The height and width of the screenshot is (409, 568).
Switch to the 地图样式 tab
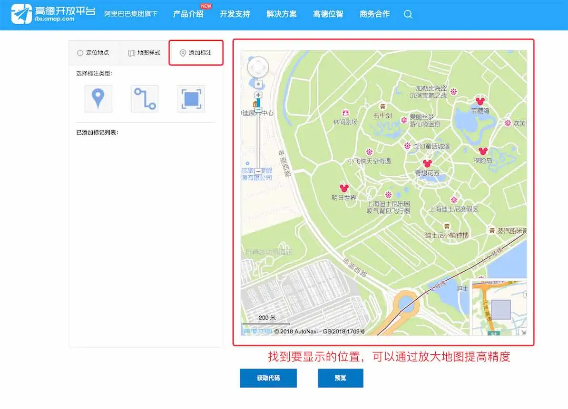[145, 53]
